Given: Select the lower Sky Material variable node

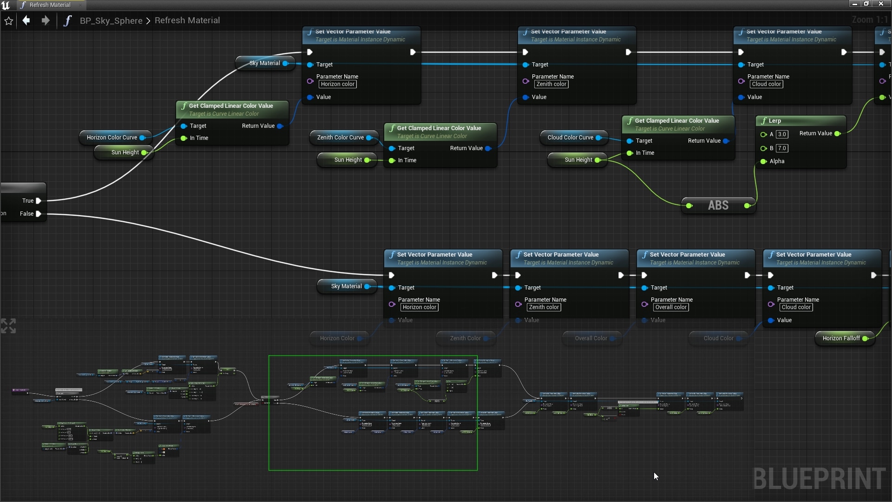Looking at the screenshot, I should pyautogui.click(x=347, y=286).
